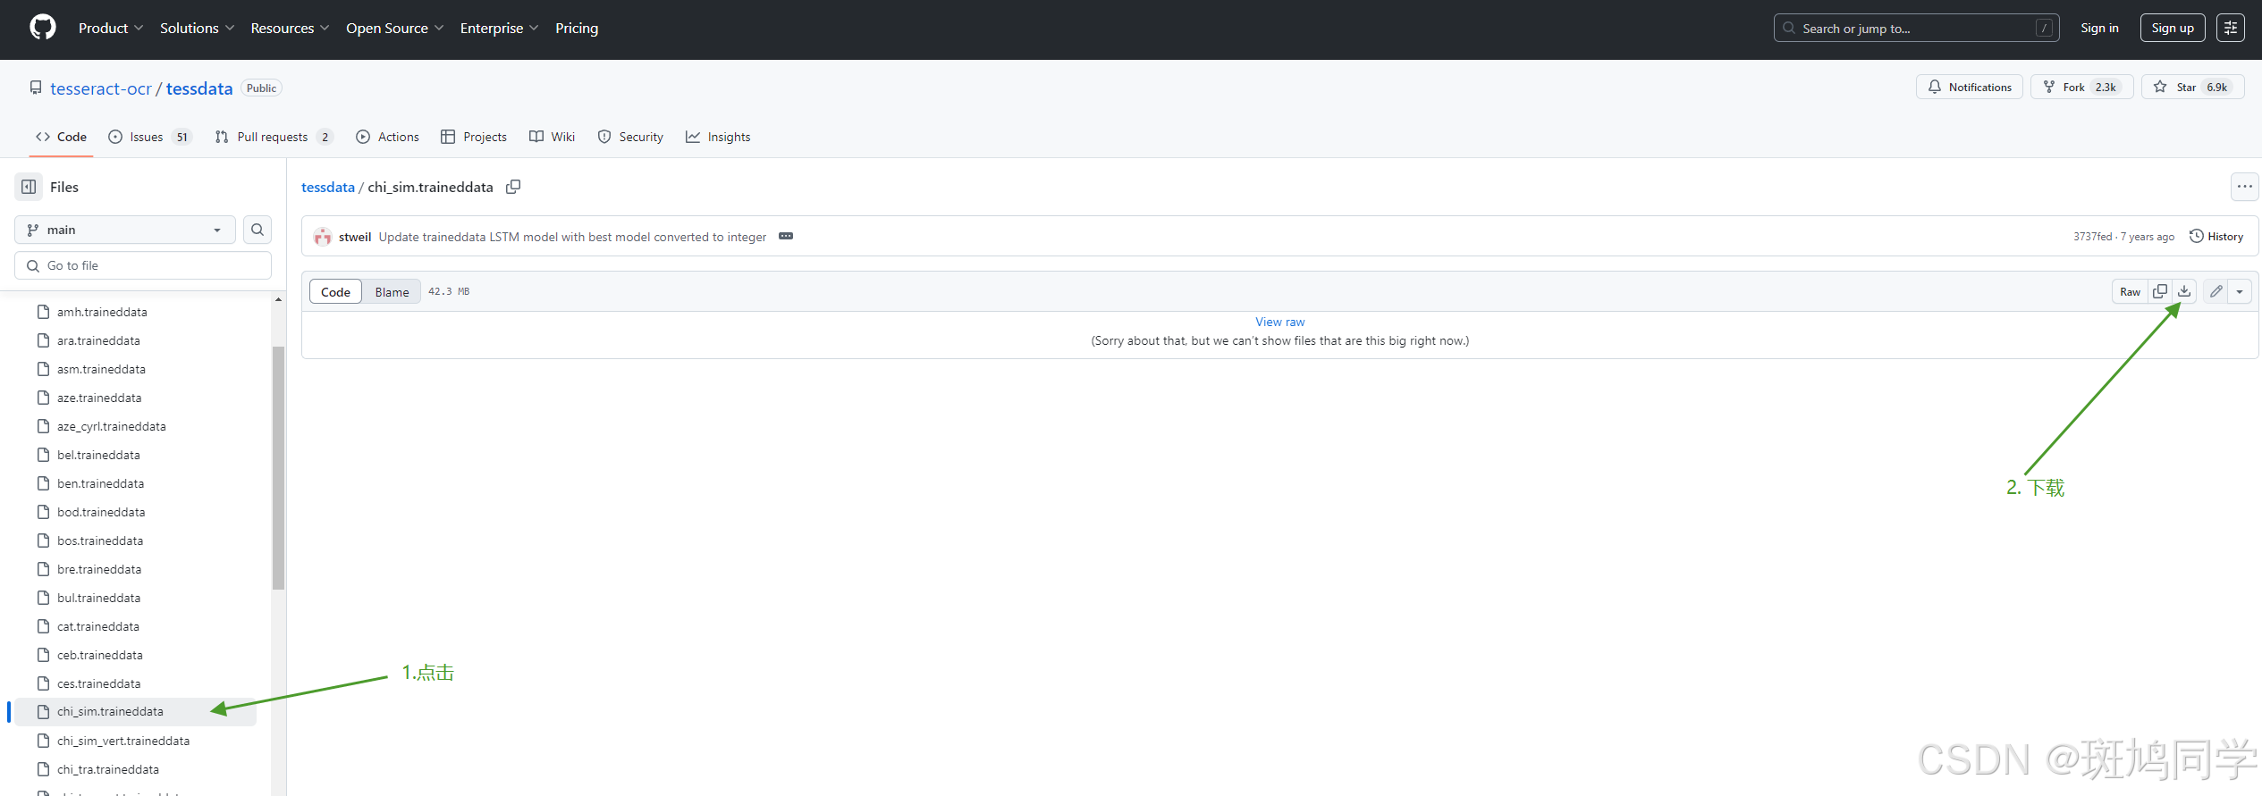Star the tessdata repository
2262x796 pixels.
tap(2193, 87)
